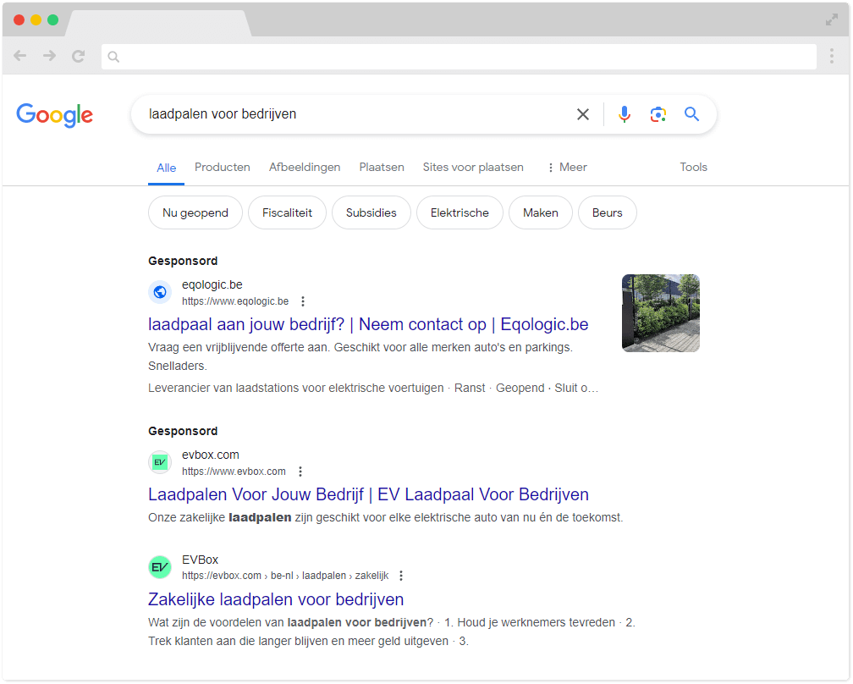Open the browser three-dot menu

(831, 56)
